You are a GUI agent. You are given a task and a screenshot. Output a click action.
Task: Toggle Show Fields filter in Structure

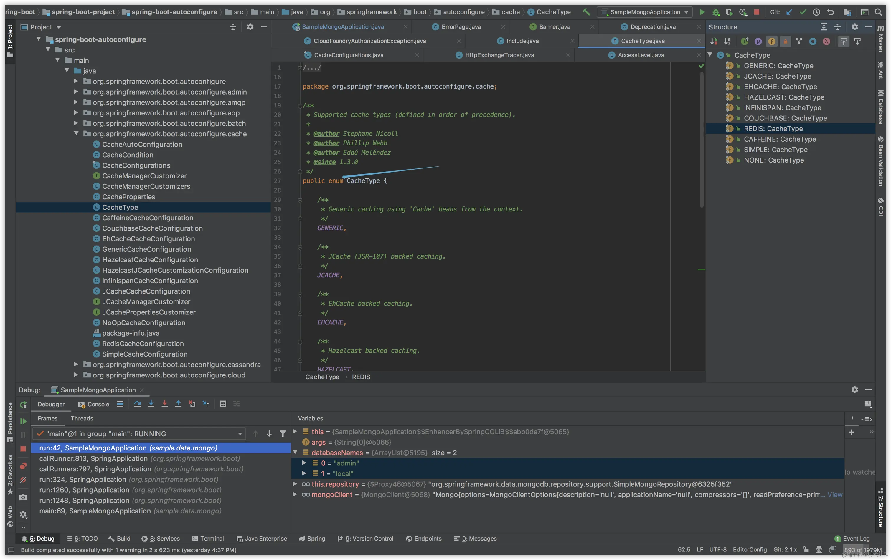coord(771,42)
